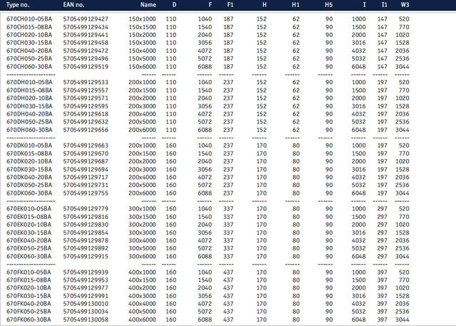Click the name 150x1000
Image resolution: width=456 pixels, height=326 pixels.
(142, 19)
